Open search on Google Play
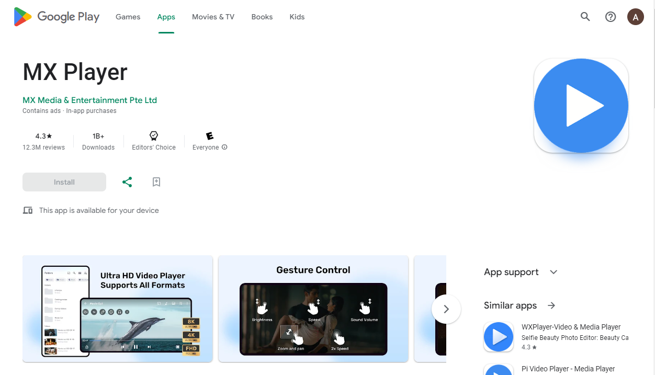 coord(585,16)
